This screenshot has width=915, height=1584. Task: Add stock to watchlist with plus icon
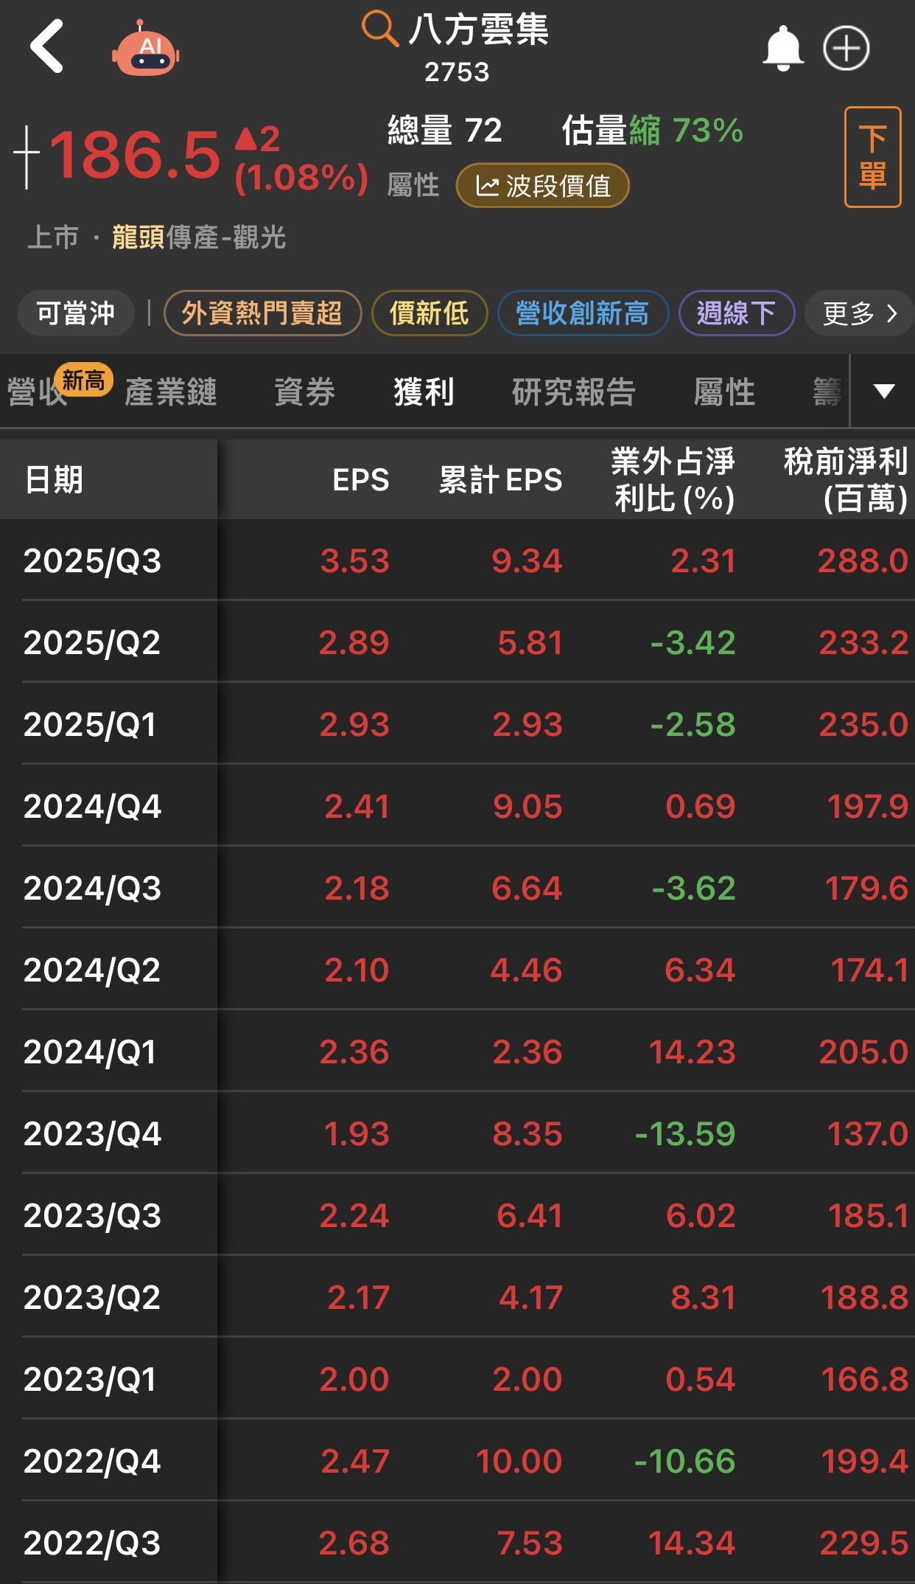point(846,49)
